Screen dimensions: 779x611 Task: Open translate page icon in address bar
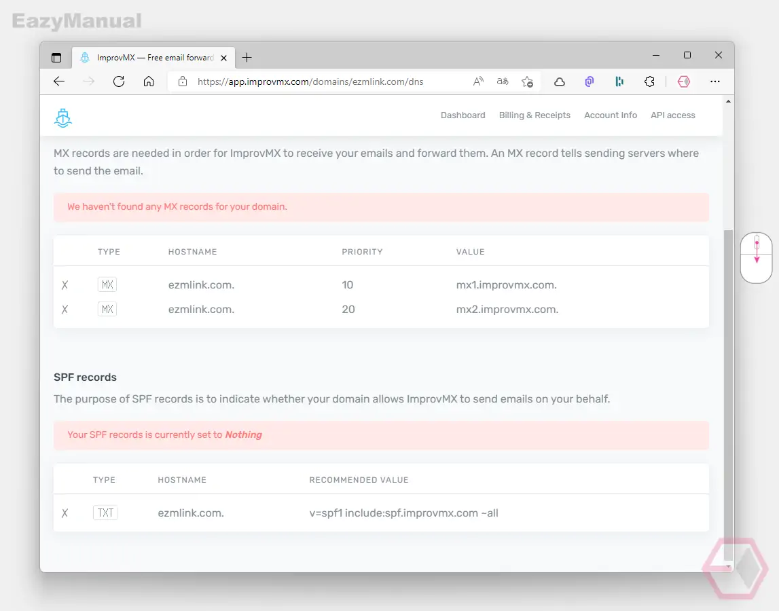[x=503, y=81]
